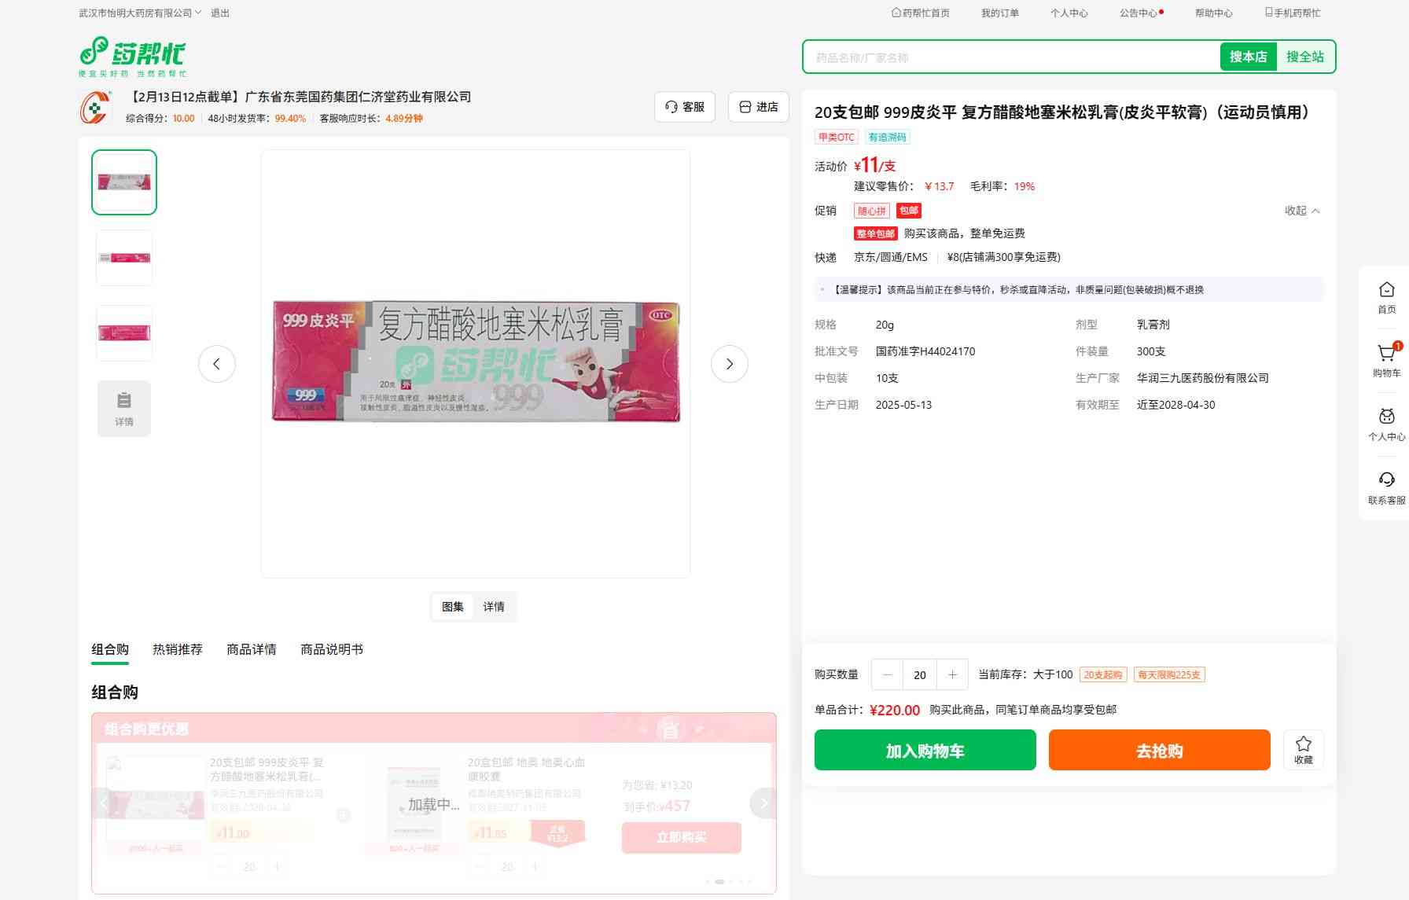Click the 药帮忙 logo

[132, 57]
